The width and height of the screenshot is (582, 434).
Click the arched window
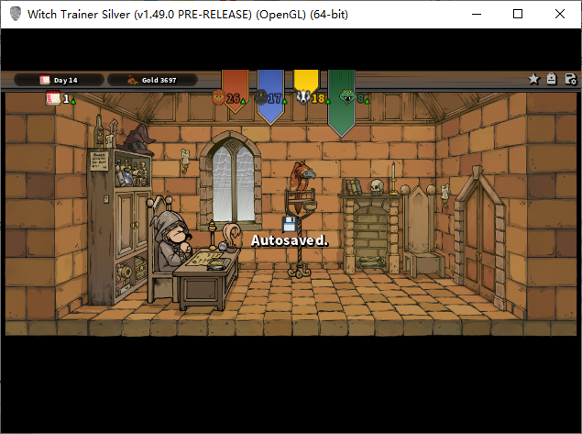point(232,180)
